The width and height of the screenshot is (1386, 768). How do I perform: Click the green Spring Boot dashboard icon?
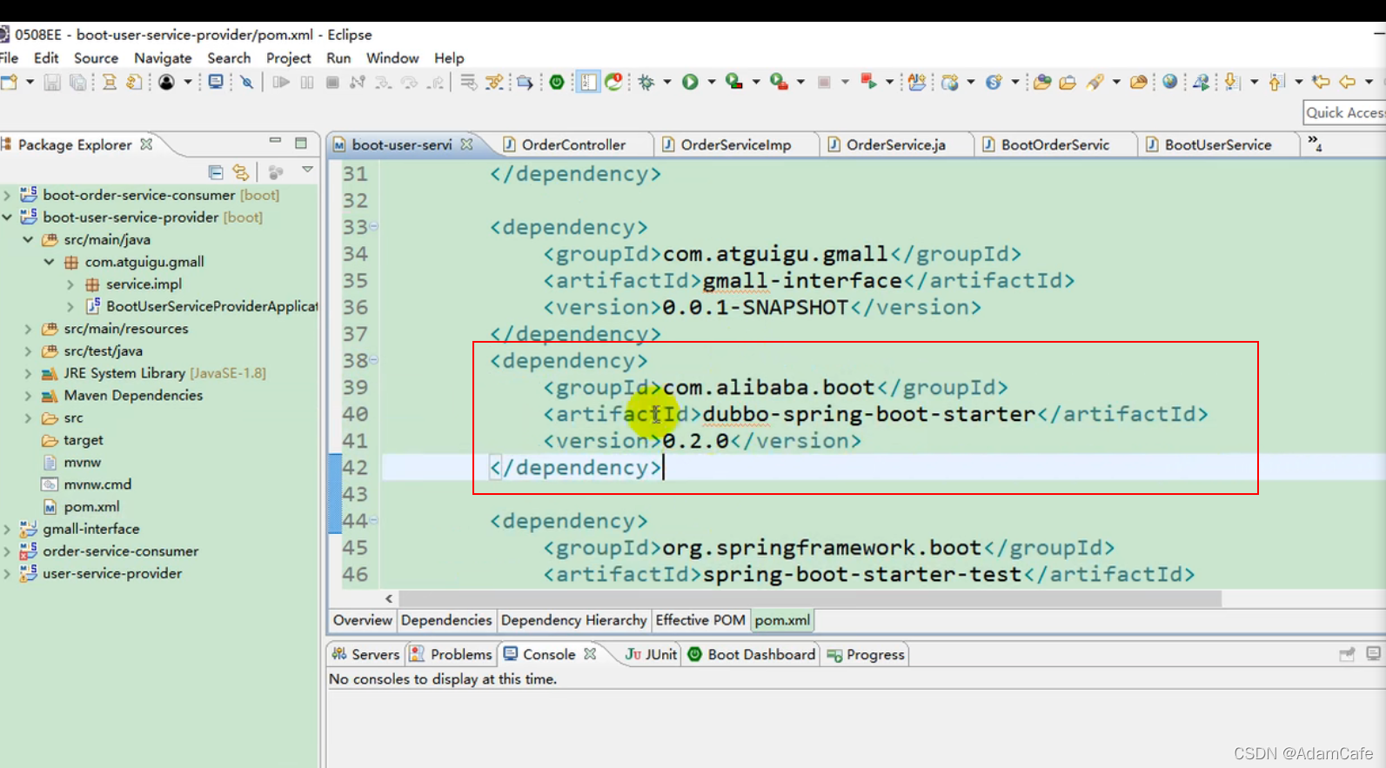point(557,82)
